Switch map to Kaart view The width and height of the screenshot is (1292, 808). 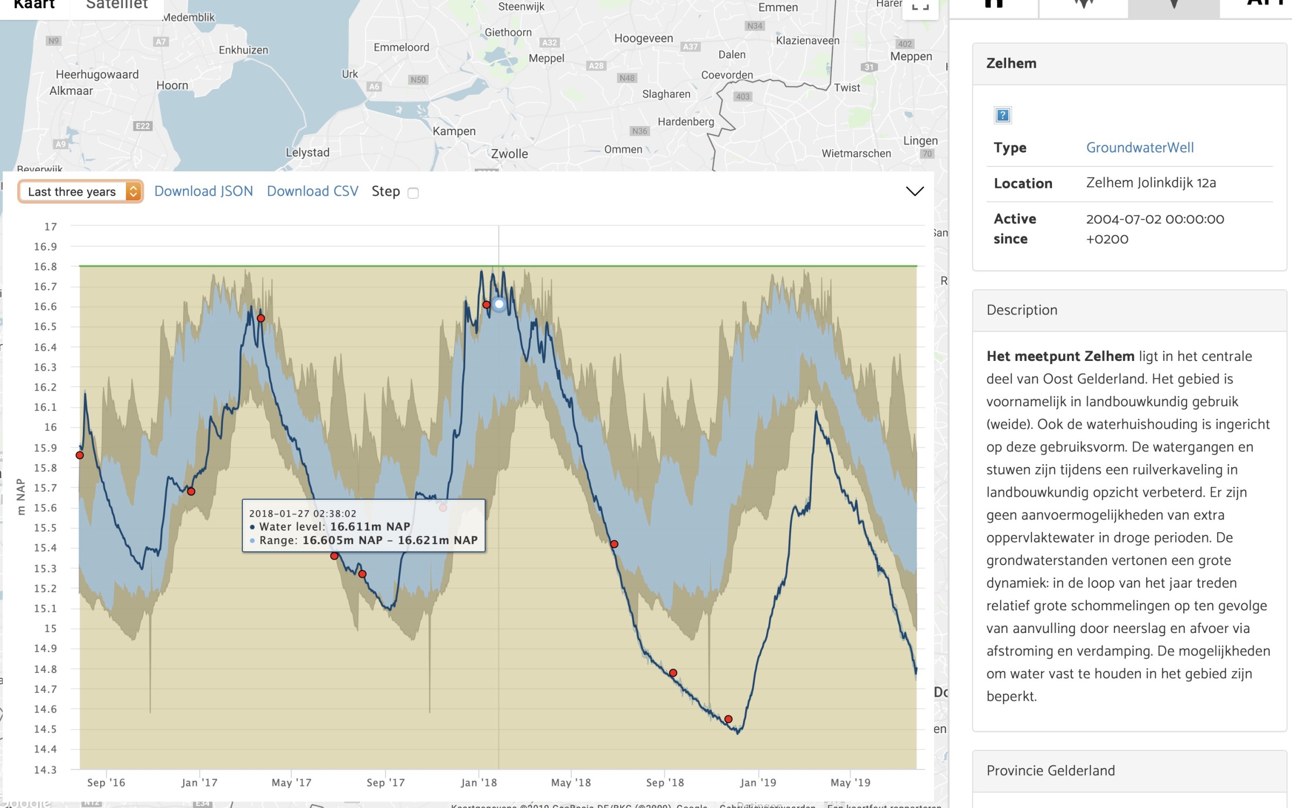coord(34,5)
